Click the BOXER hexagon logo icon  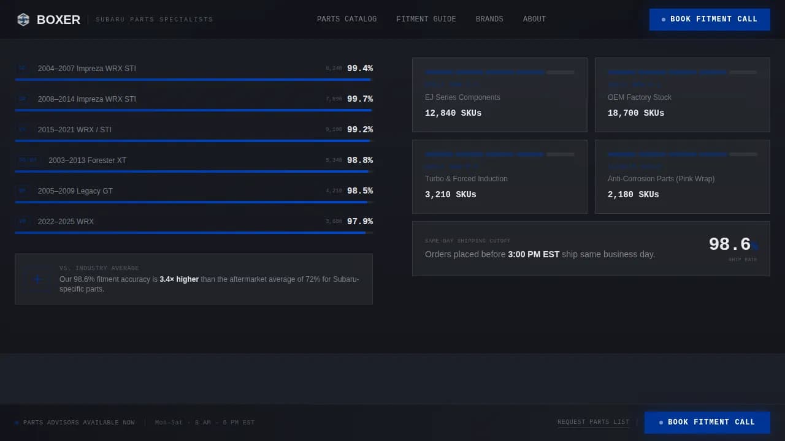click(23, 20)
